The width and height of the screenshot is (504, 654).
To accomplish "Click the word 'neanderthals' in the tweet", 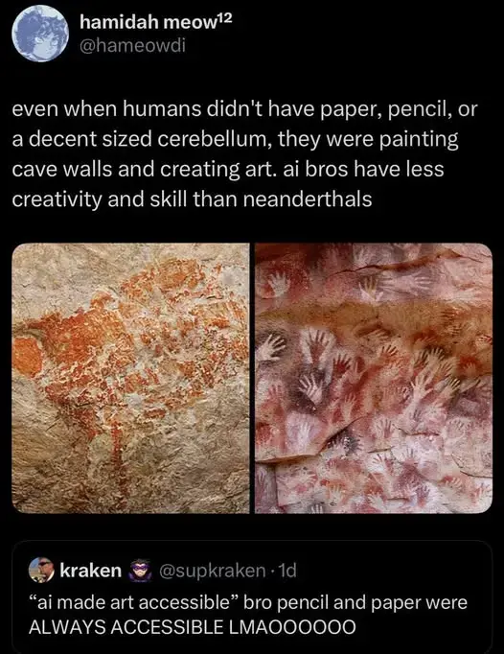I will tap(307, 199).
